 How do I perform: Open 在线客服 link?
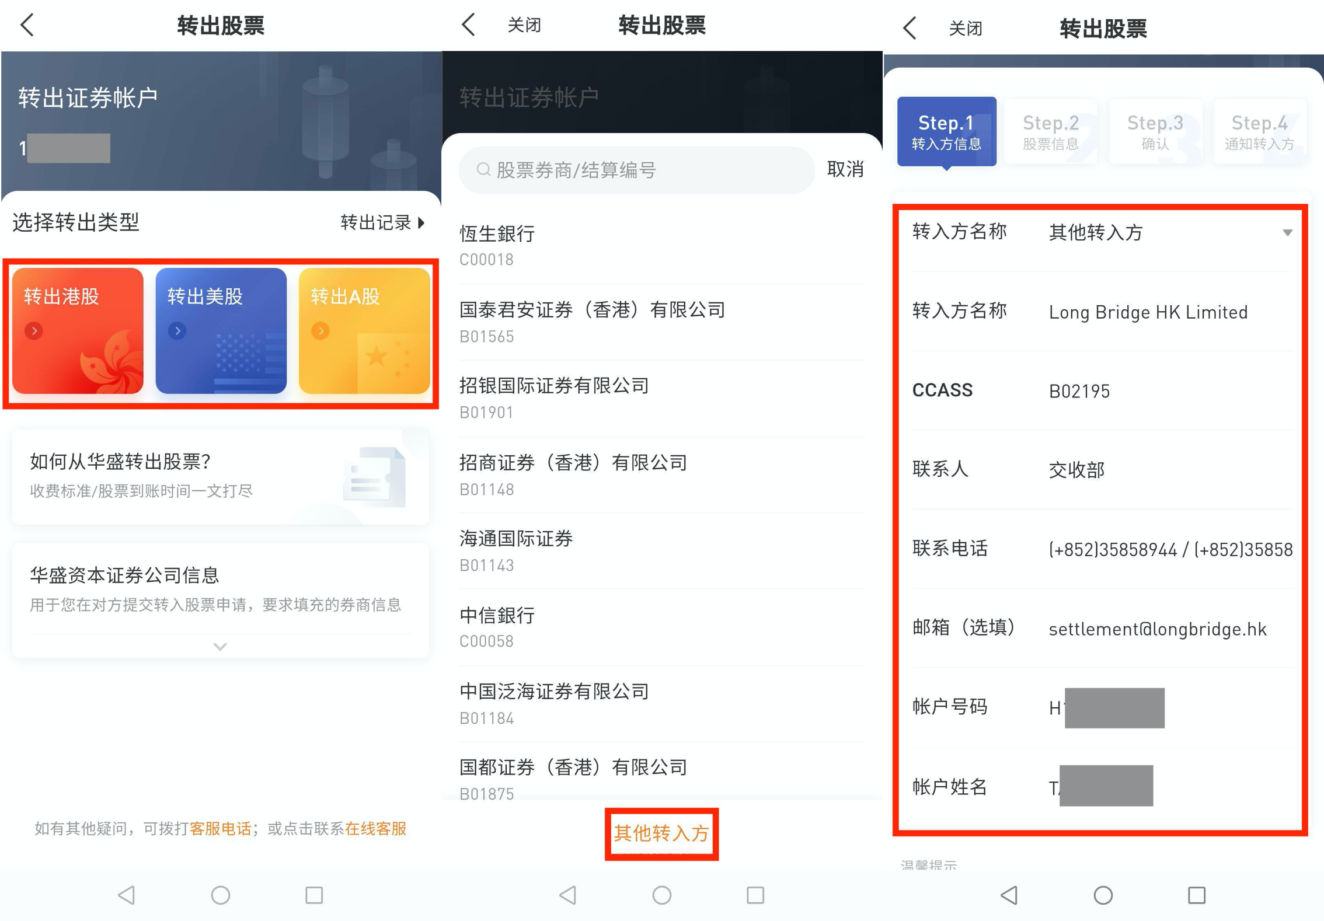pyautogui.click(x=375, y=828)
